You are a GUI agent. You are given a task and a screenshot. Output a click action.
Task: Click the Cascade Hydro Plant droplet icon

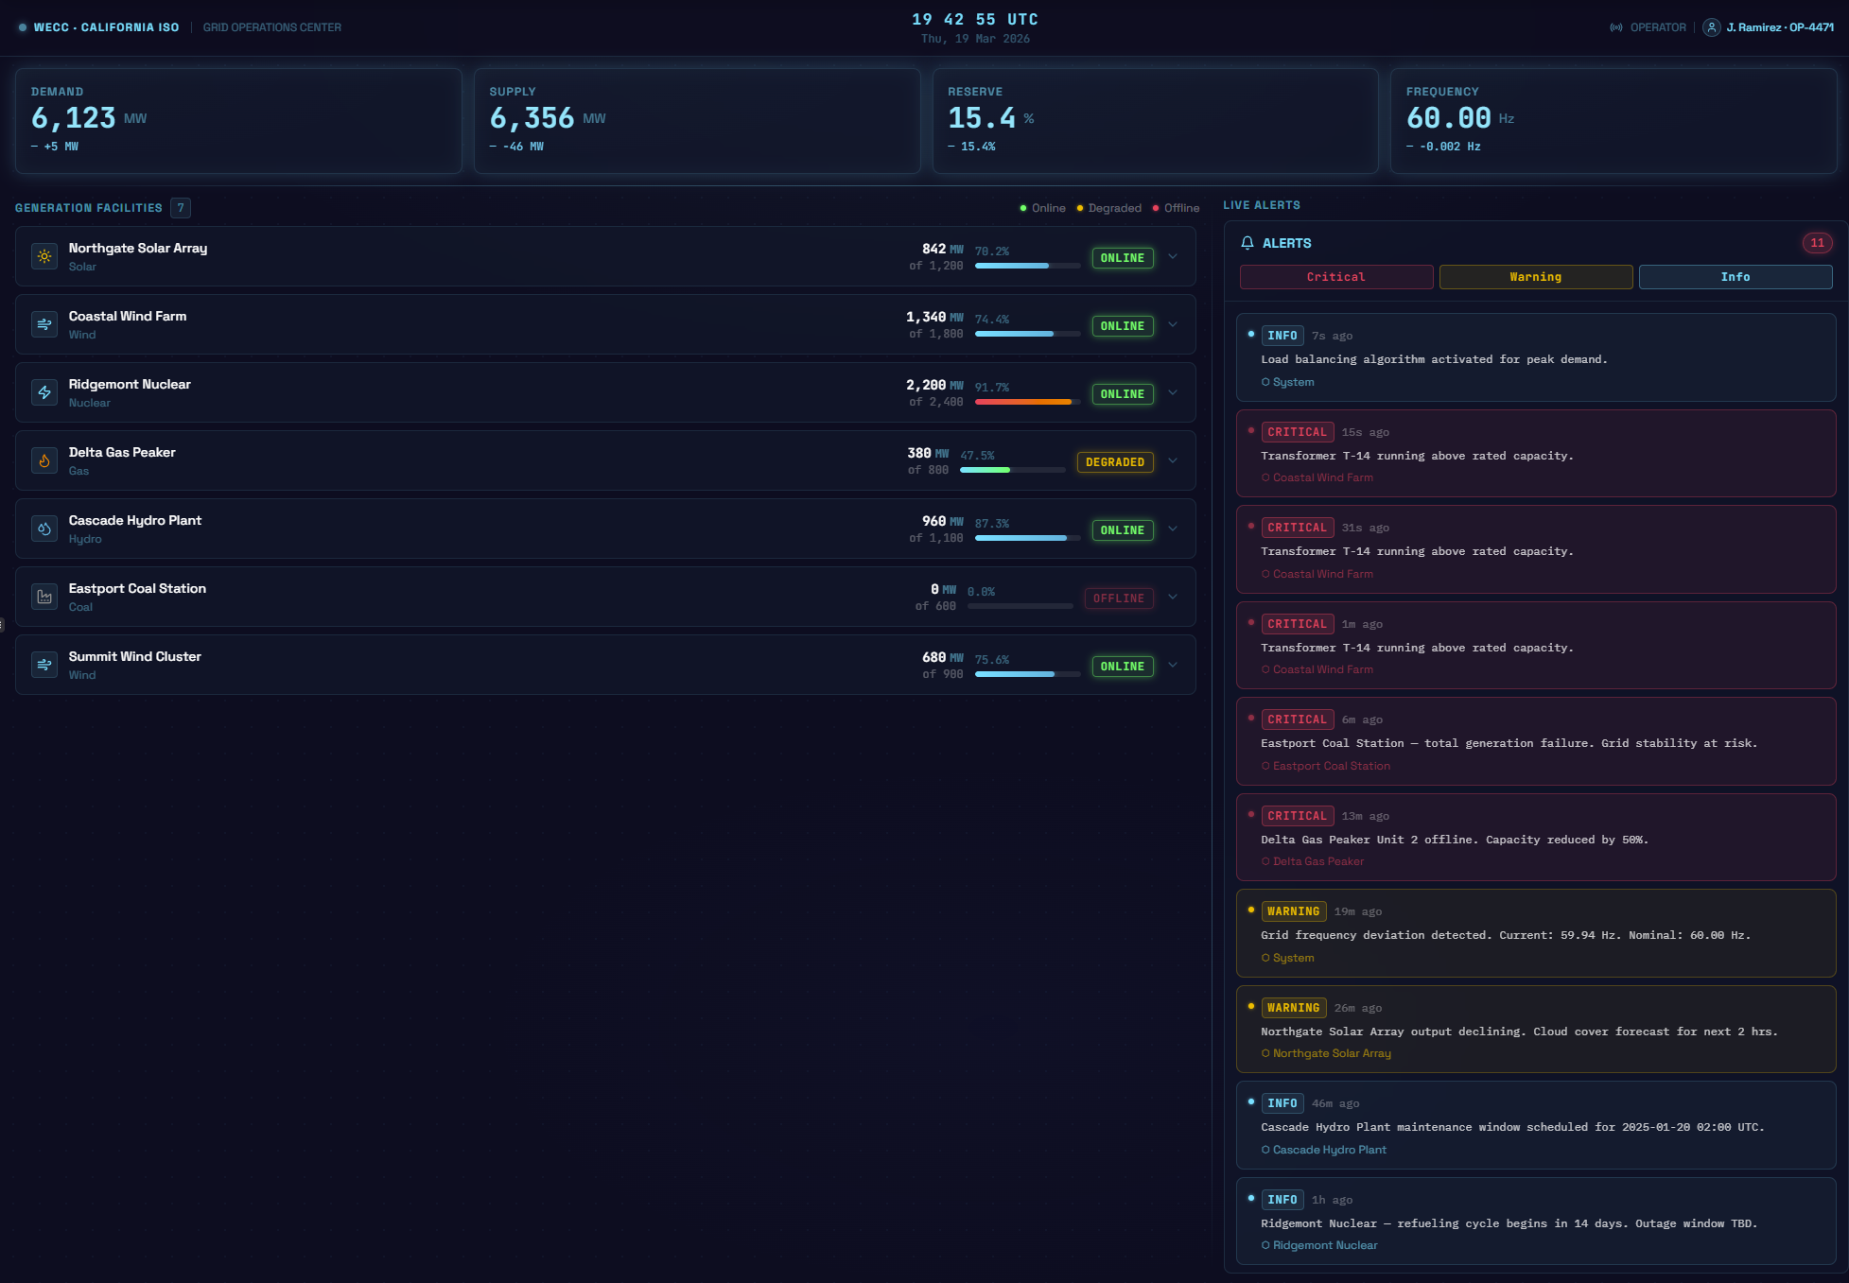[x=44, y=529]
